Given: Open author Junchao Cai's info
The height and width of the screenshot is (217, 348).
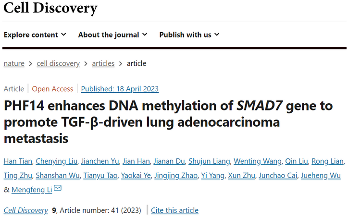Looking at the screenshot, I should point(277,175).
